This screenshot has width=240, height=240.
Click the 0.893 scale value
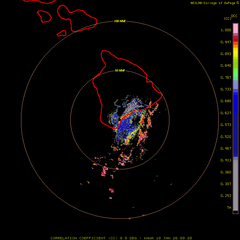[226, 54]
